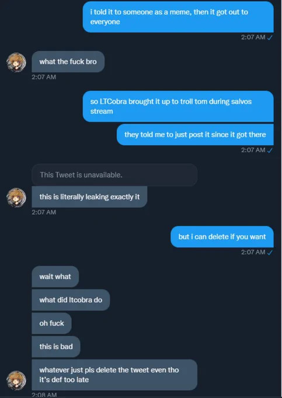
Task: Click 2:07 AM timestamp under 'this is literally leaking'
Action: tap(44, 212)
